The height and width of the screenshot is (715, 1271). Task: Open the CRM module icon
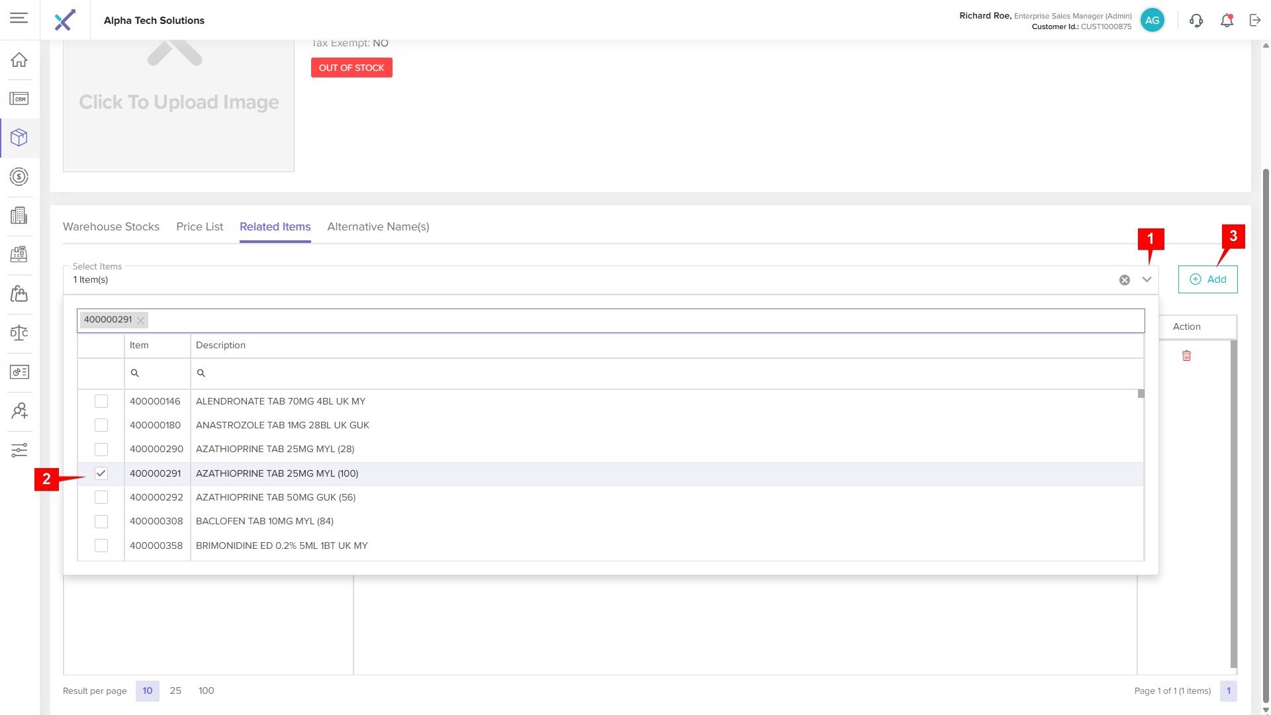pyautogui.click(x=19, y=99)
